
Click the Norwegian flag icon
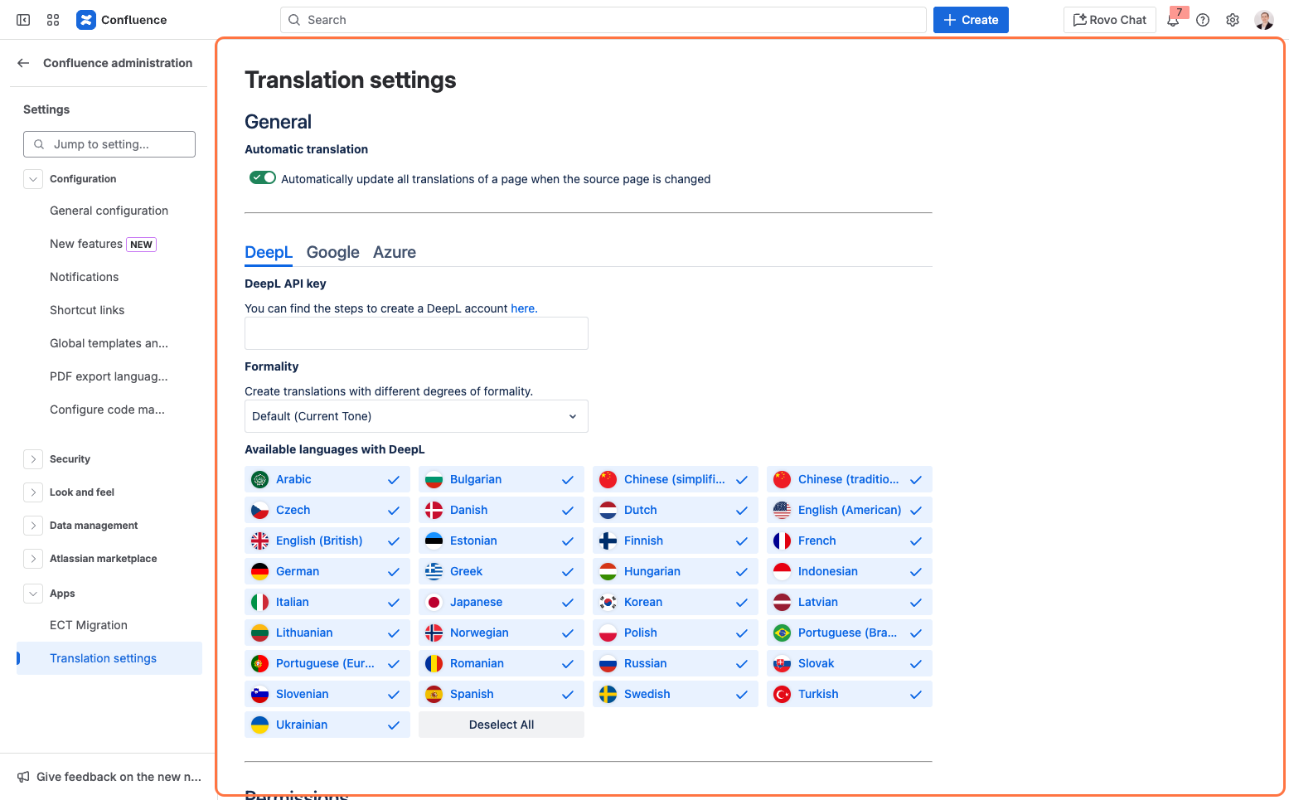coord(434,633)
